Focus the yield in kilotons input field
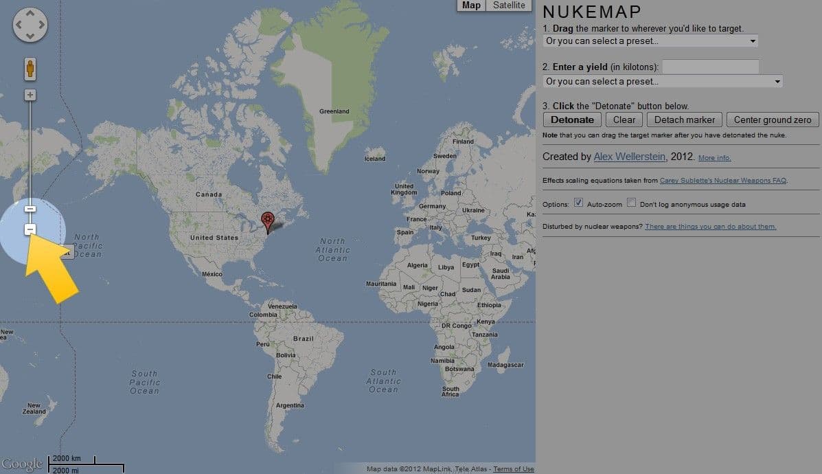 (x=710, y=67)
